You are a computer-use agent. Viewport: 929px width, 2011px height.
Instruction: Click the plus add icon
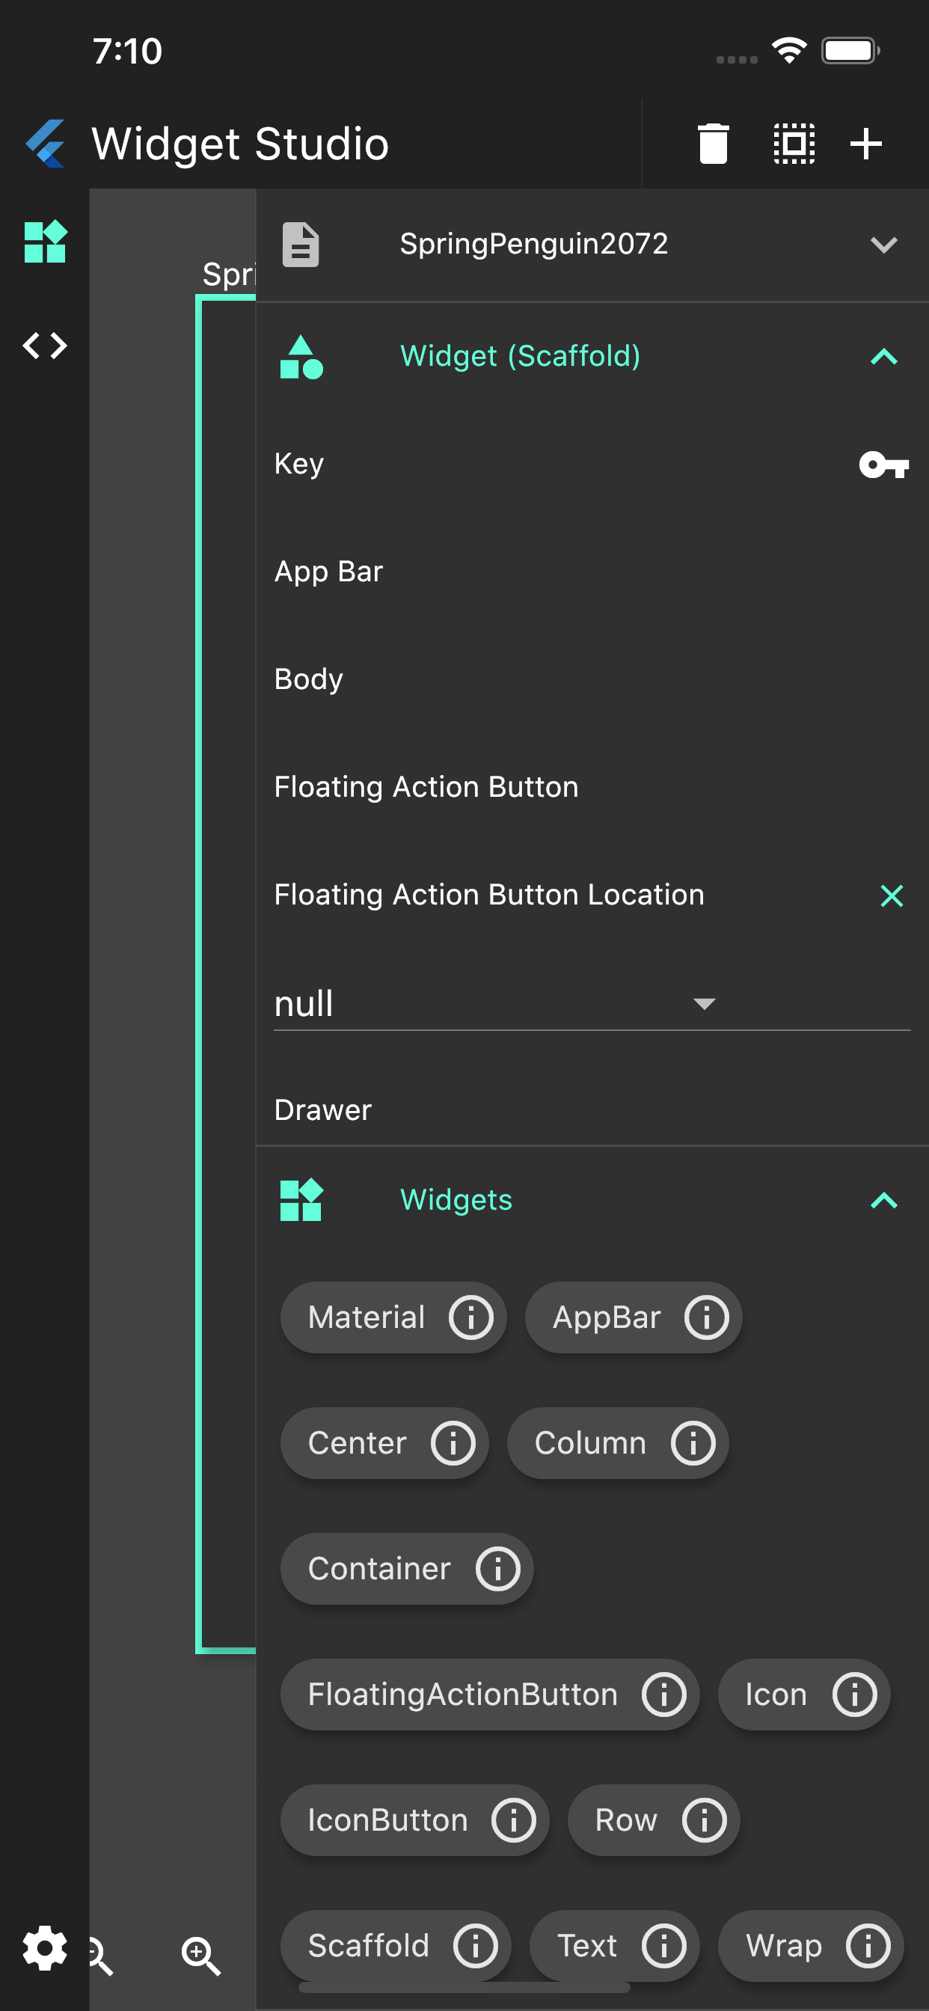pos(865,144)
